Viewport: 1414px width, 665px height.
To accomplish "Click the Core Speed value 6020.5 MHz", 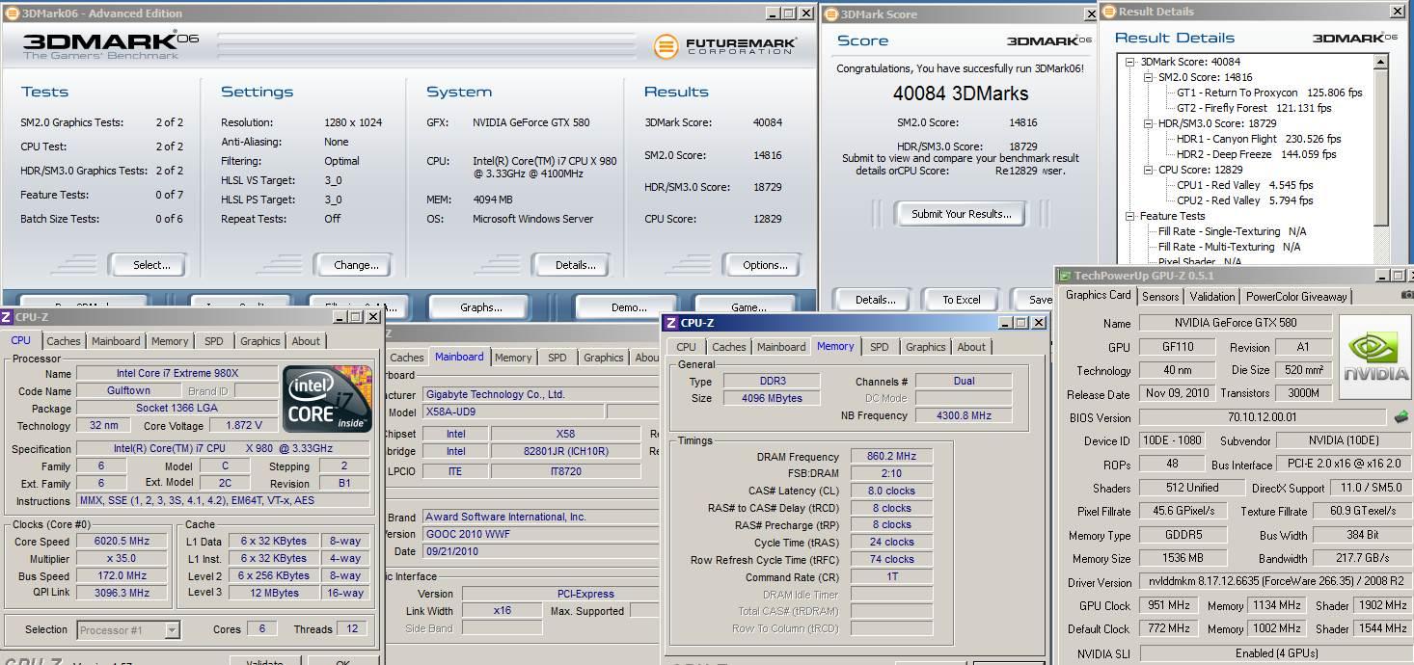I will (x=122, y=542).
